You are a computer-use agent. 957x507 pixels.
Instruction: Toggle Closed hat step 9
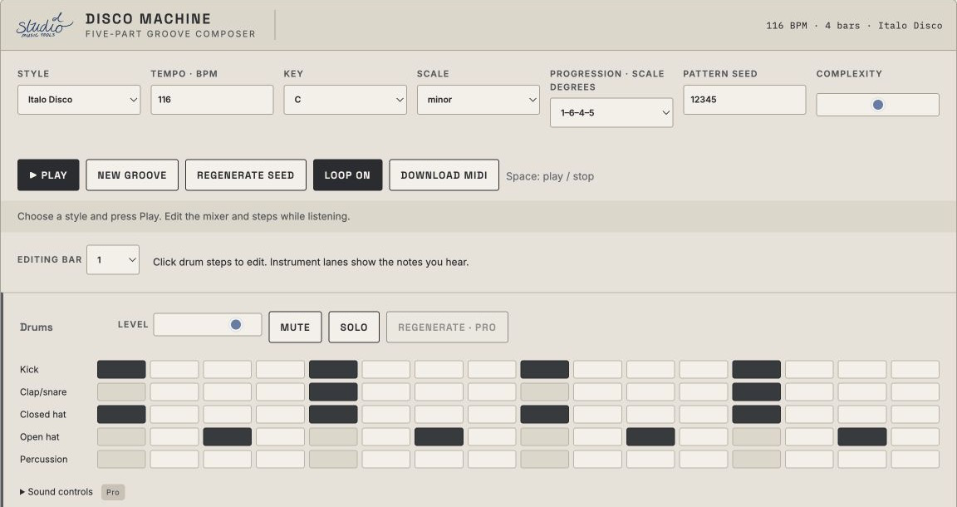[544, 414]
